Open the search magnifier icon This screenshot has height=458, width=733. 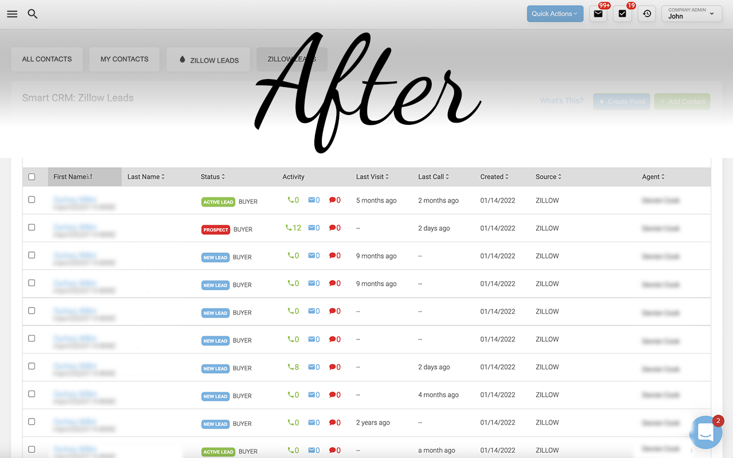pos(32,14)
